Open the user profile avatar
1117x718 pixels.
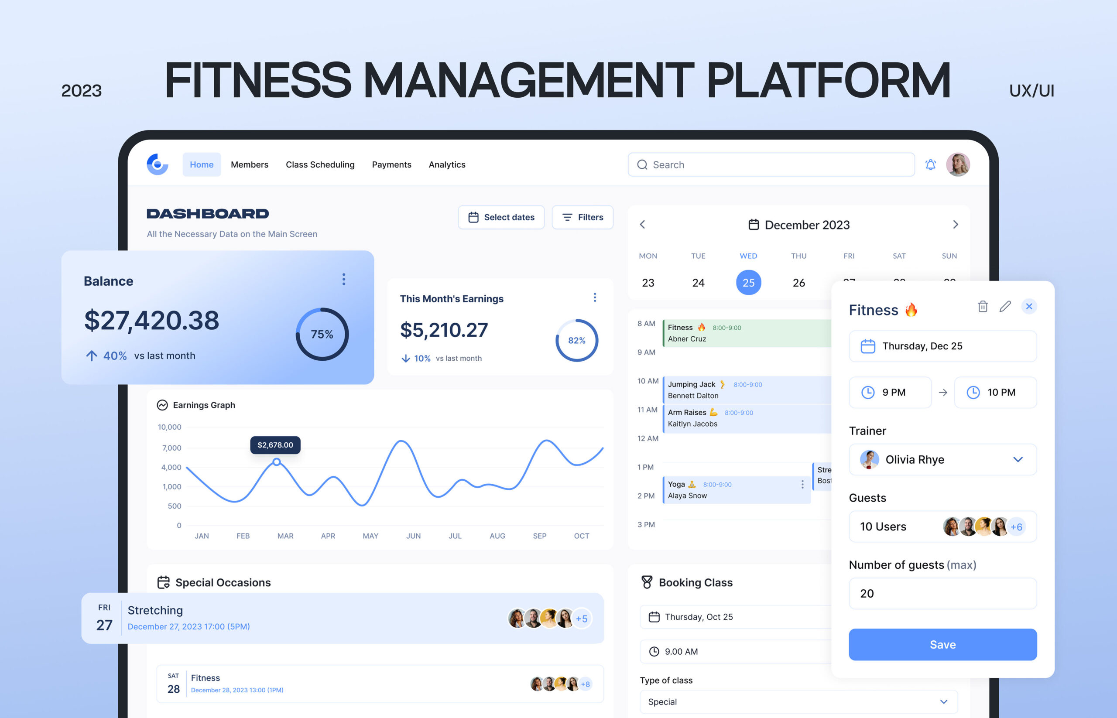click(x=958, y=164)
